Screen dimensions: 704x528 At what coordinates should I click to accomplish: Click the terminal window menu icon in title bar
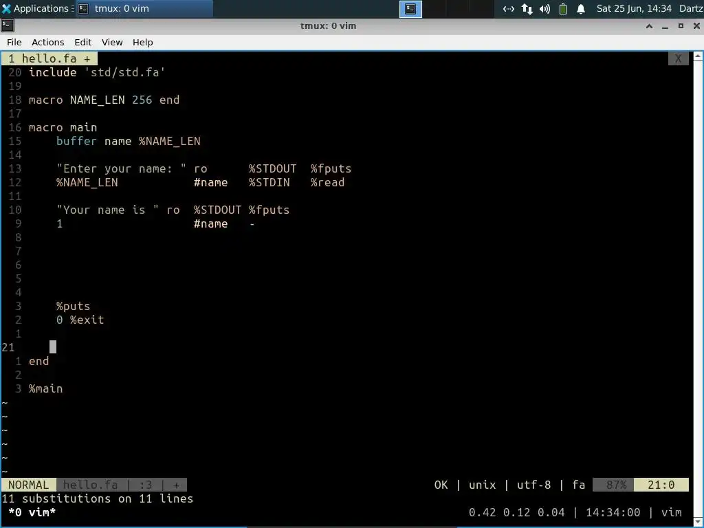pos(8,25)
